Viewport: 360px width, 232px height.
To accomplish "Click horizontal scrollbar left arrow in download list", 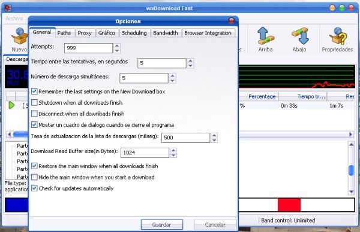I will [9, 135].
